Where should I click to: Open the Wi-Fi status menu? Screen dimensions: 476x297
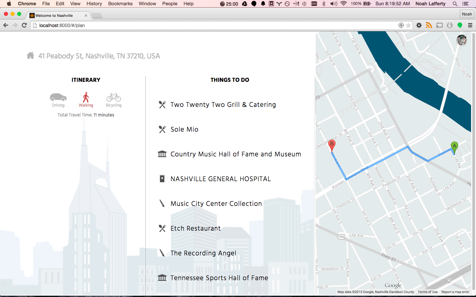[x=344, y=4]
